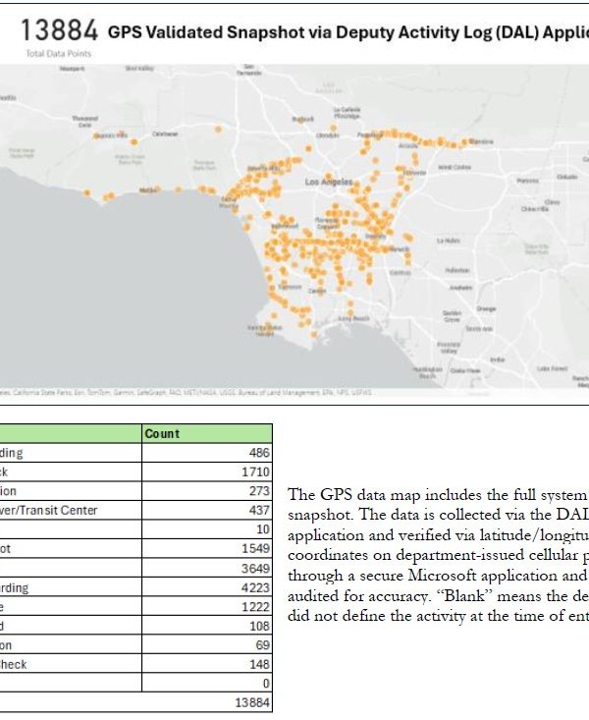The width and height of the screenshot is (589, 720).
Task: Click the GPS Validated Snapshot title
Action: 344,31
